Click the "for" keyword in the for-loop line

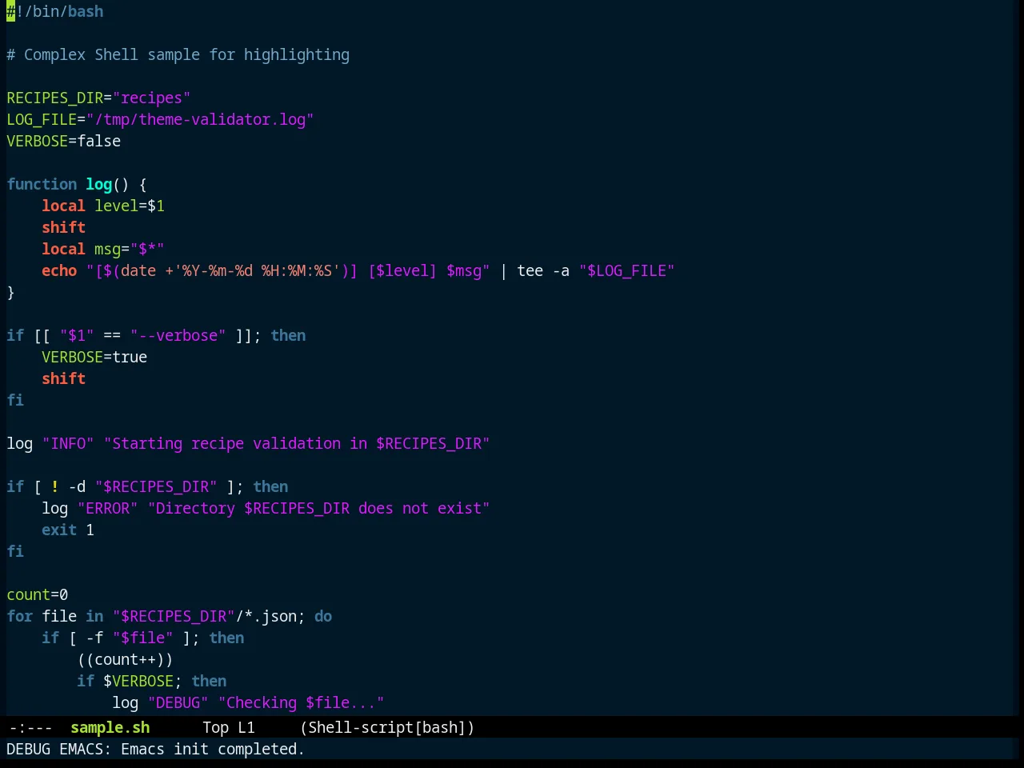click(x=20, y=616)
